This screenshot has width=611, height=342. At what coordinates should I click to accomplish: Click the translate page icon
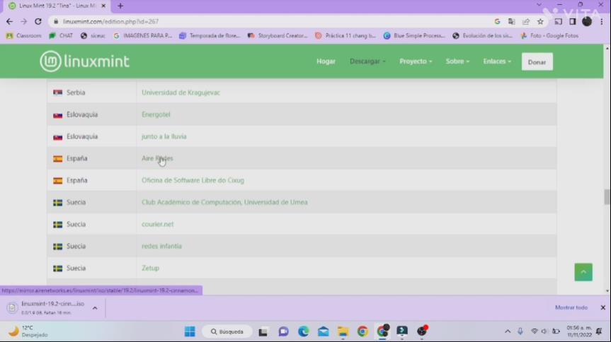pyautogui.click(x=512, y=22)
